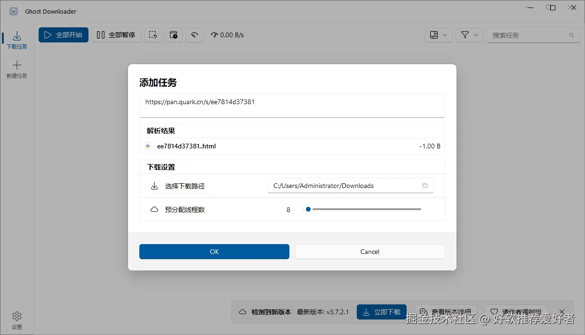Click the Ghost Downloader app logo icon

[x=14, y=11]
